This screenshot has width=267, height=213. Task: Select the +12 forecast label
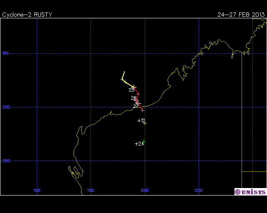click(x=141, y=121)
